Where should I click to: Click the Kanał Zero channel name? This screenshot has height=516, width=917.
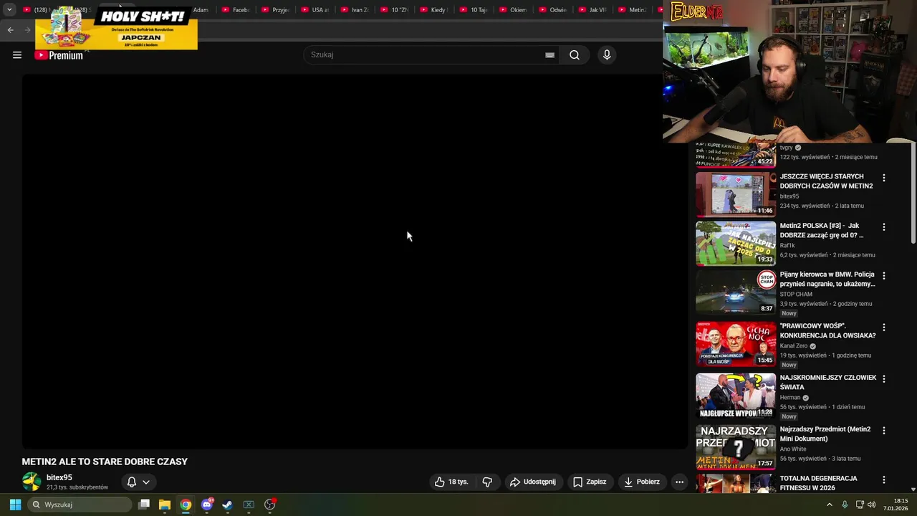794,346
